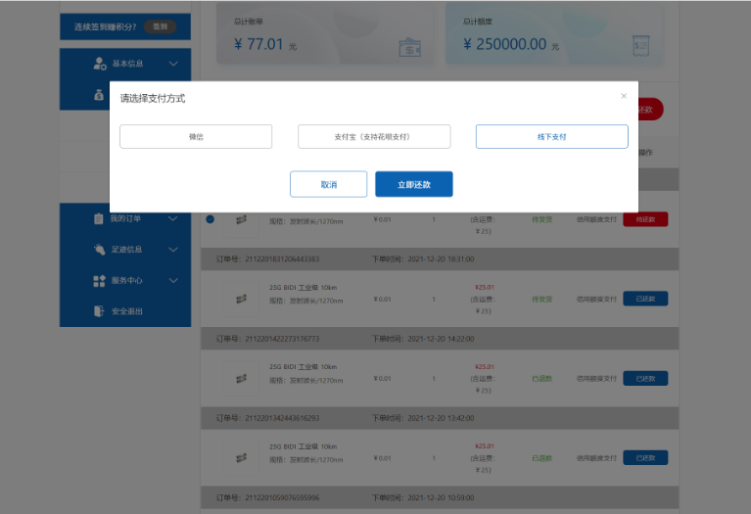The height and width of the screenshot is (514, 751).
Task: Expand the 我的订单 section chevron
Action: point(173,218)
